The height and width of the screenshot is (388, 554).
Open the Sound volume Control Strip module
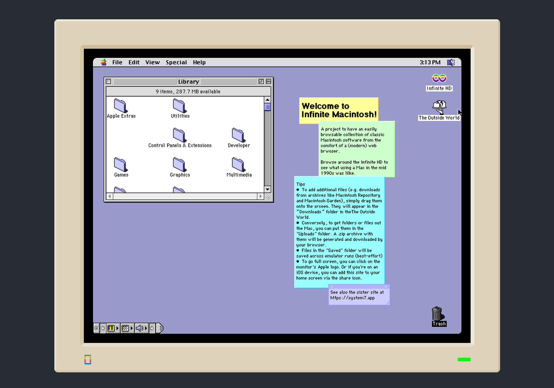tap(141, 328)
